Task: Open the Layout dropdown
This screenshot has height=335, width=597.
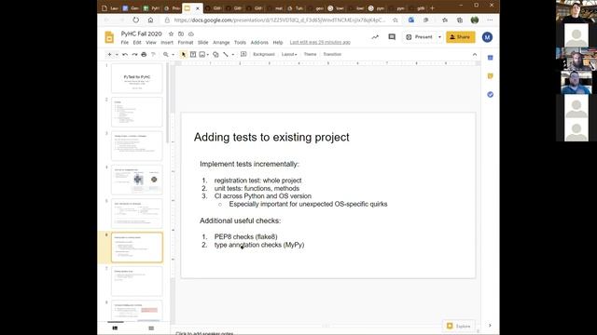Action: [289, 54]
